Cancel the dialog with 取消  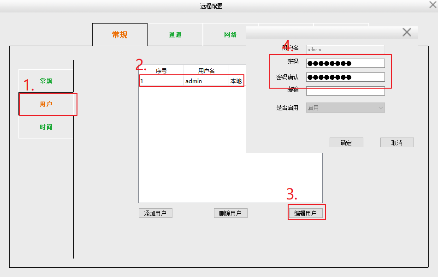[x=397, y=142]
